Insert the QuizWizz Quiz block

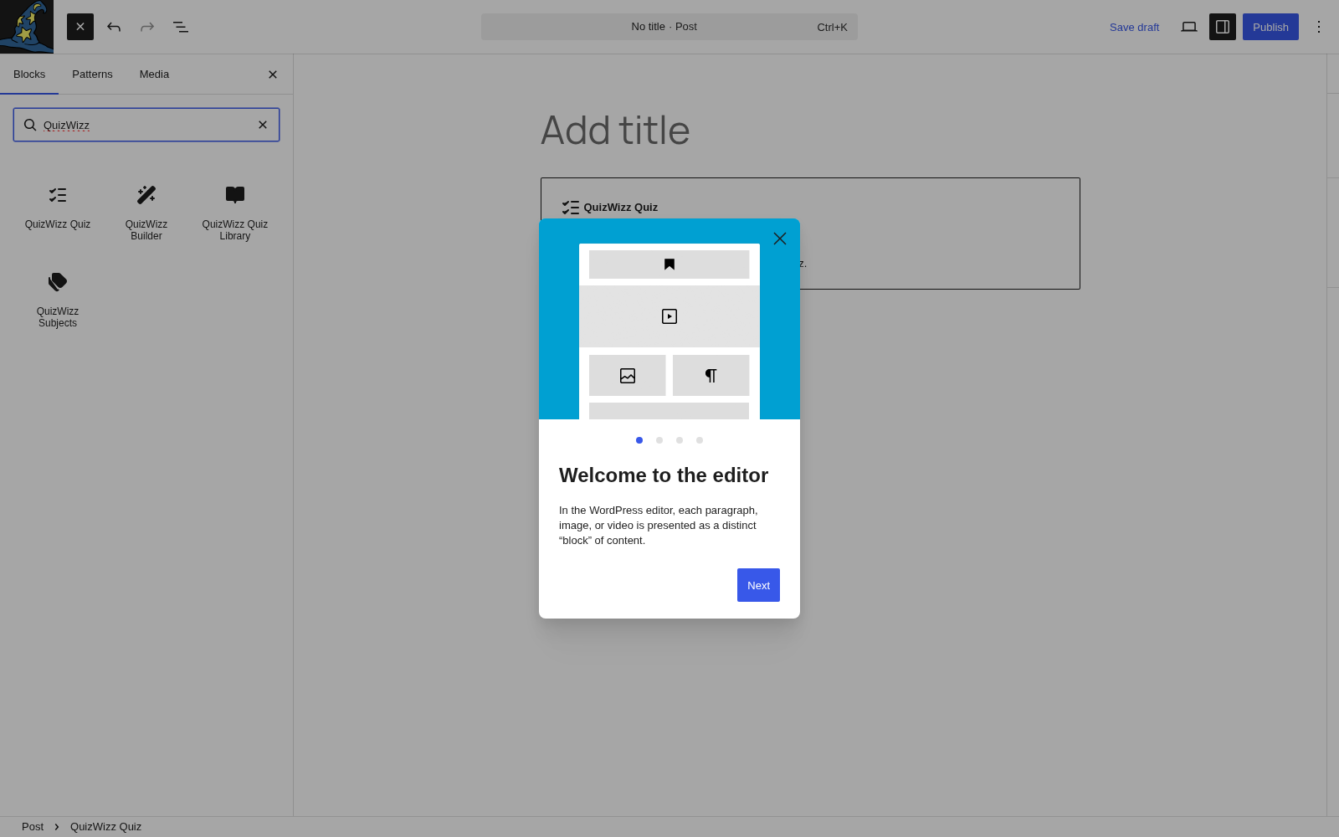tap(58, 207)
